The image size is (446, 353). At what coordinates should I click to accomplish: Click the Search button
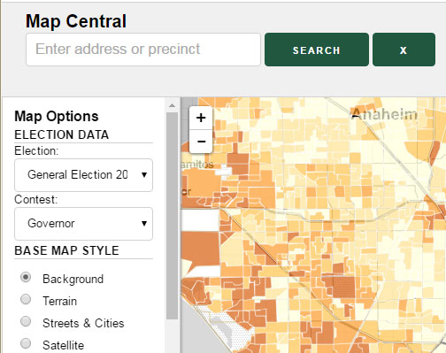click(317, 50)
